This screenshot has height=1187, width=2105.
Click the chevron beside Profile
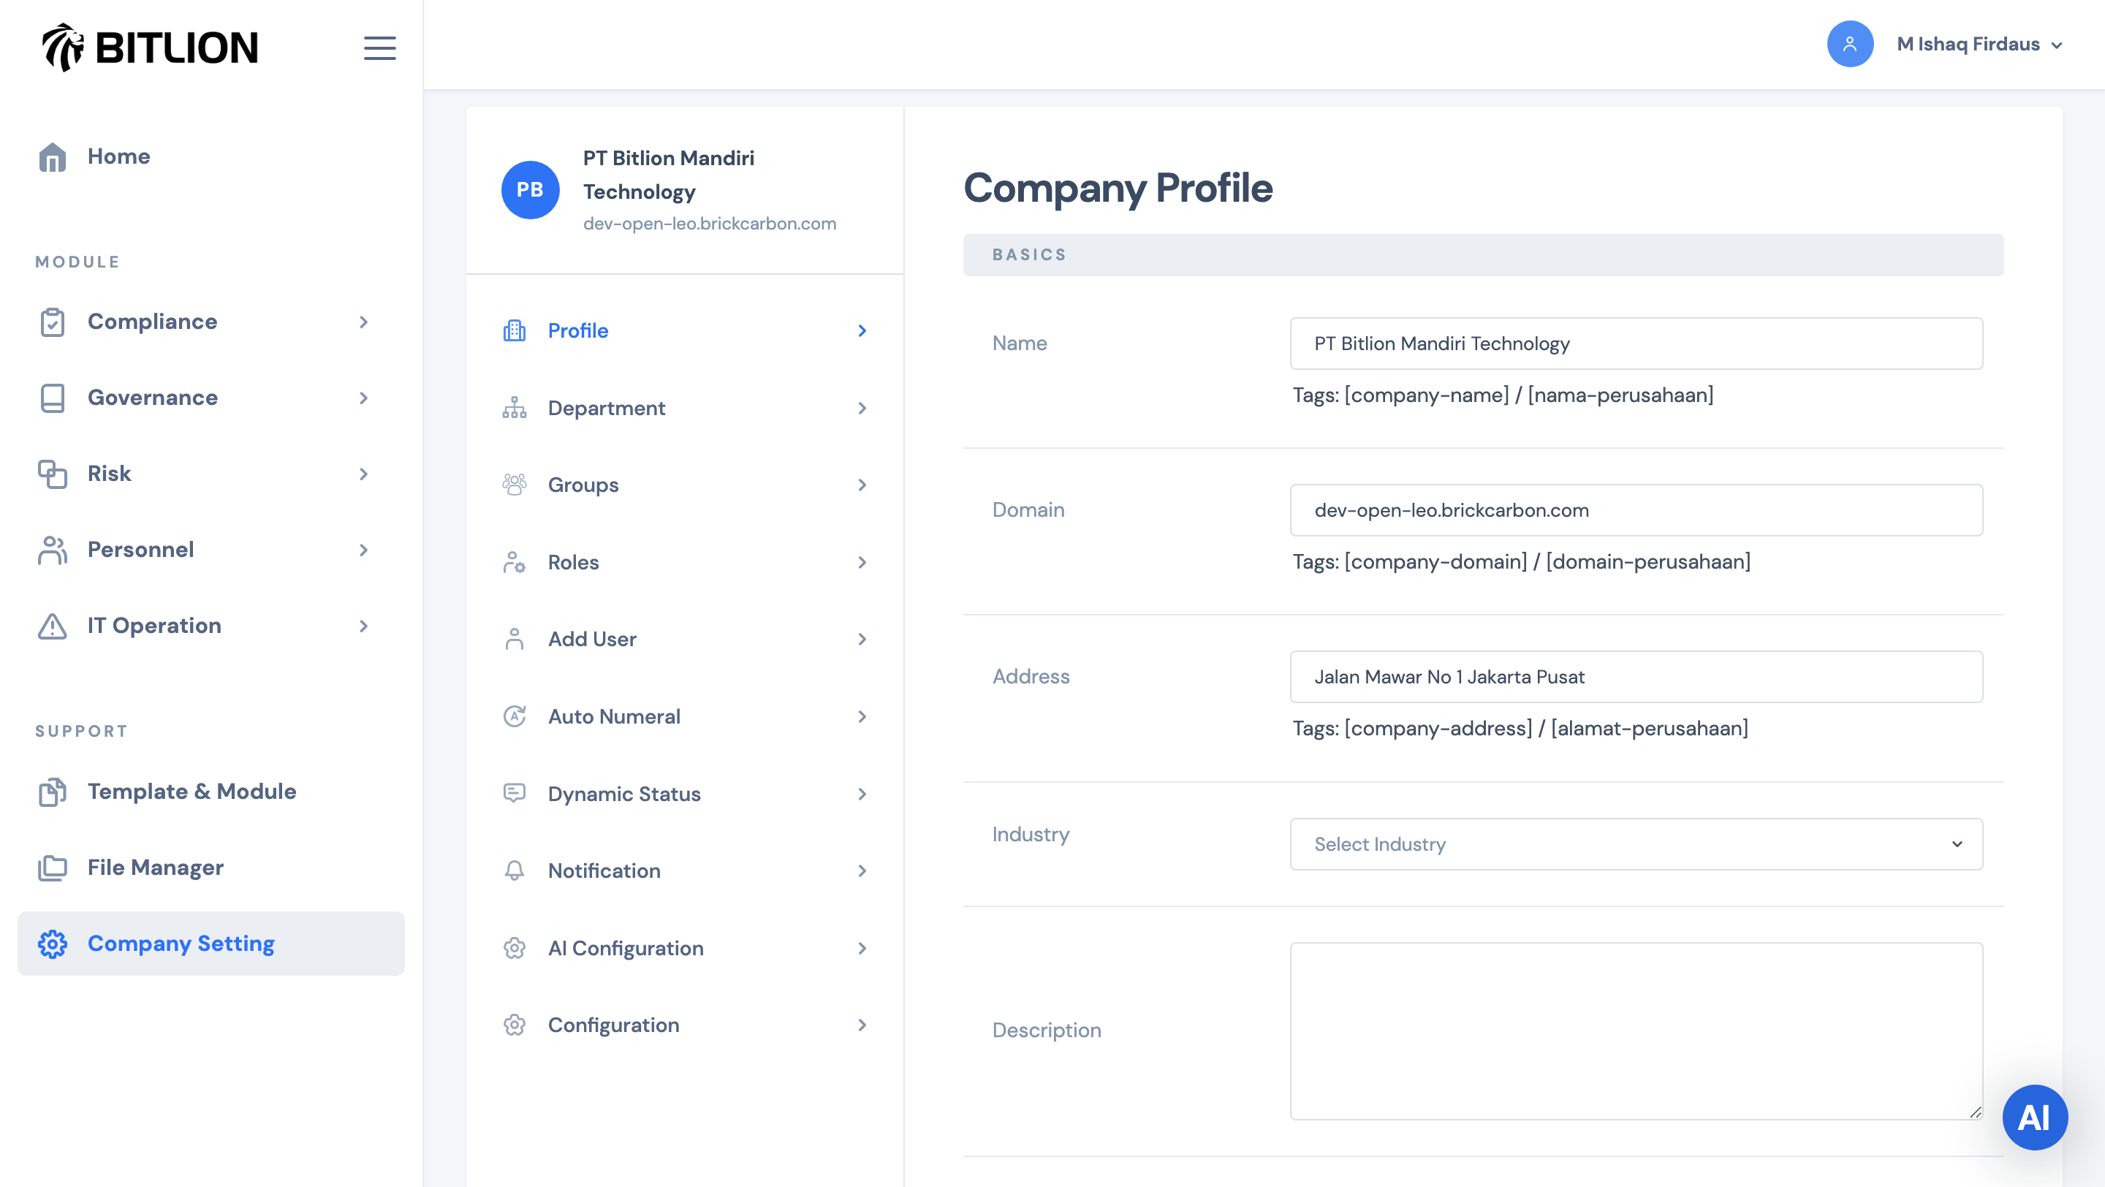862,331
